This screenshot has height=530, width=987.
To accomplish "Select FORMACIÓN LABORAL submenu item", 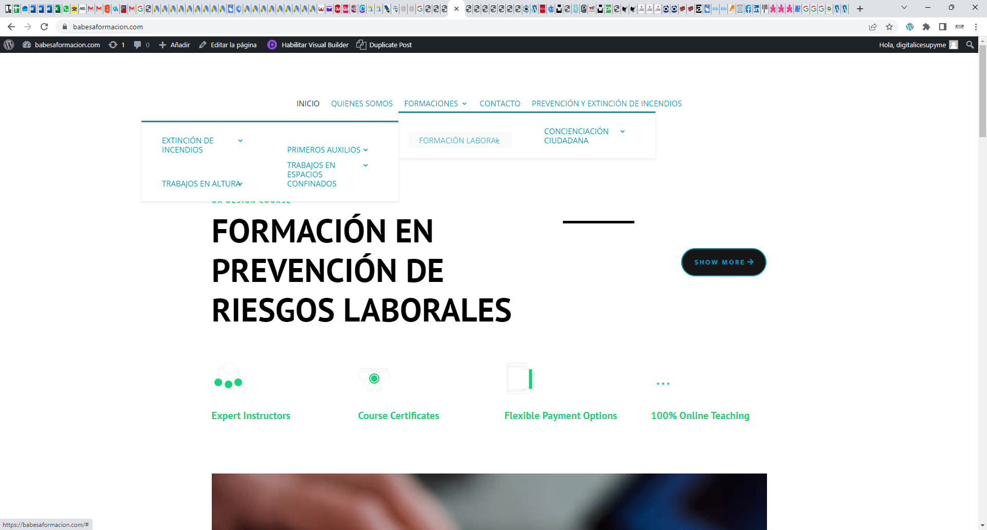I will pos(459,141).
